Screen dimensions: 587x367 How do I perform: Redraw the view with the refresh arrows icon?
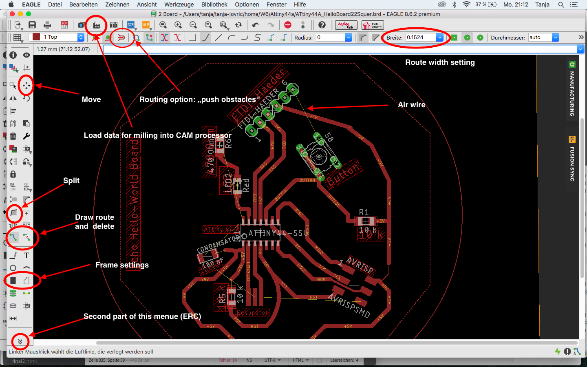click(238, 25)
